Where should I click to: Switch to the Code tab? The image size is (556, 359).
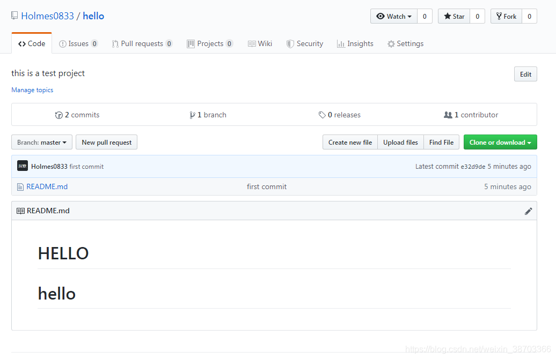pyautogui.click(x=32, y=43)
